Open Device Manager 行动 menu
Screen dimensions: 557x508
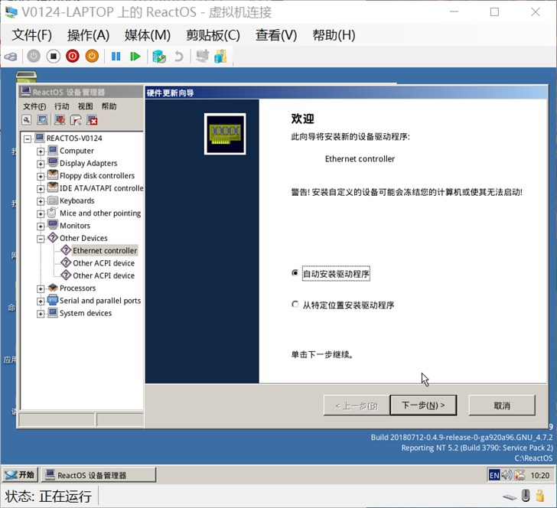tap(62, 106)
